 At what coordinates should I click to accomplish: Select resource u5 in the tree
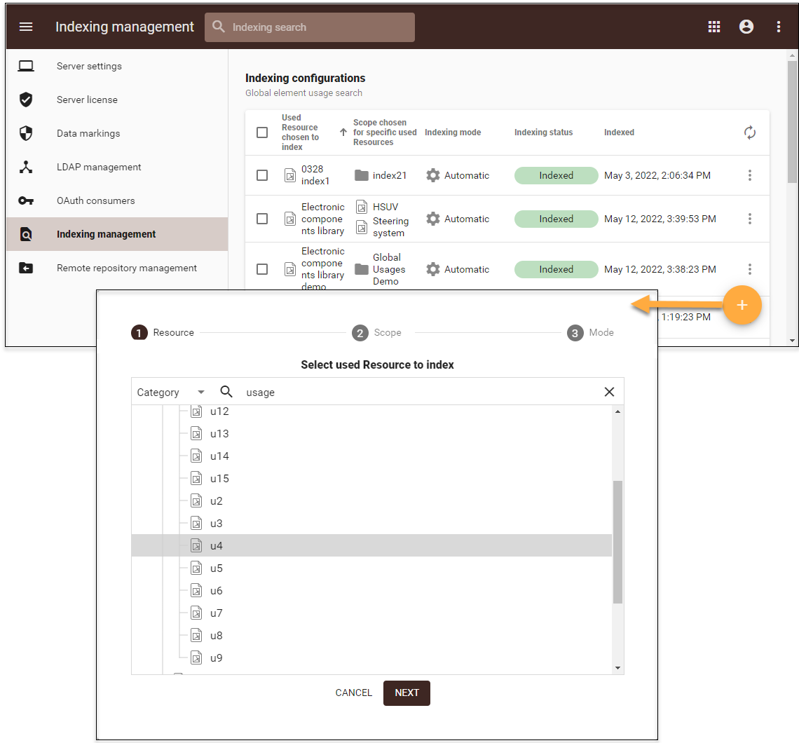pyautogui.click(x=217, y=568)
